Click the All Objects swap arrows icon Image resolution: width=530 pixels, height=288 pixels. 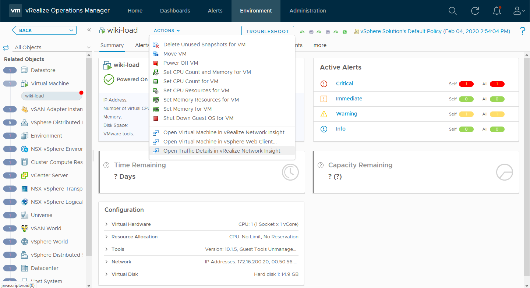coord(6,47)
